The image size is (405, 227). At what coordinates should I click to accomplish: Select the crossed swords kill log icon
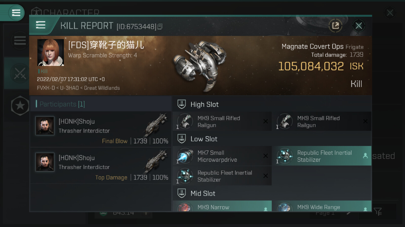point(19,73)
